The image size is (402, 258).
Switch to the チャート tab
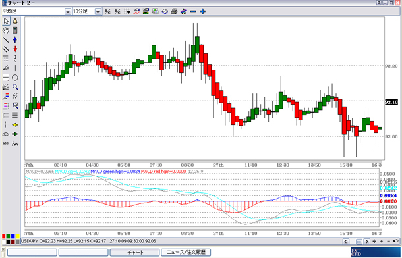135,252
